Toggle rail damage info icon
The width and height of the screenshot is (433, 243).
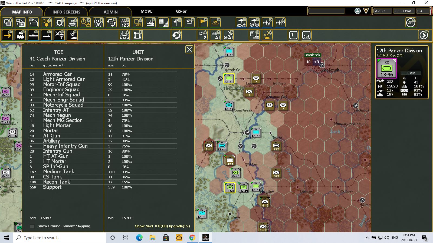click(x=73, y=23)
